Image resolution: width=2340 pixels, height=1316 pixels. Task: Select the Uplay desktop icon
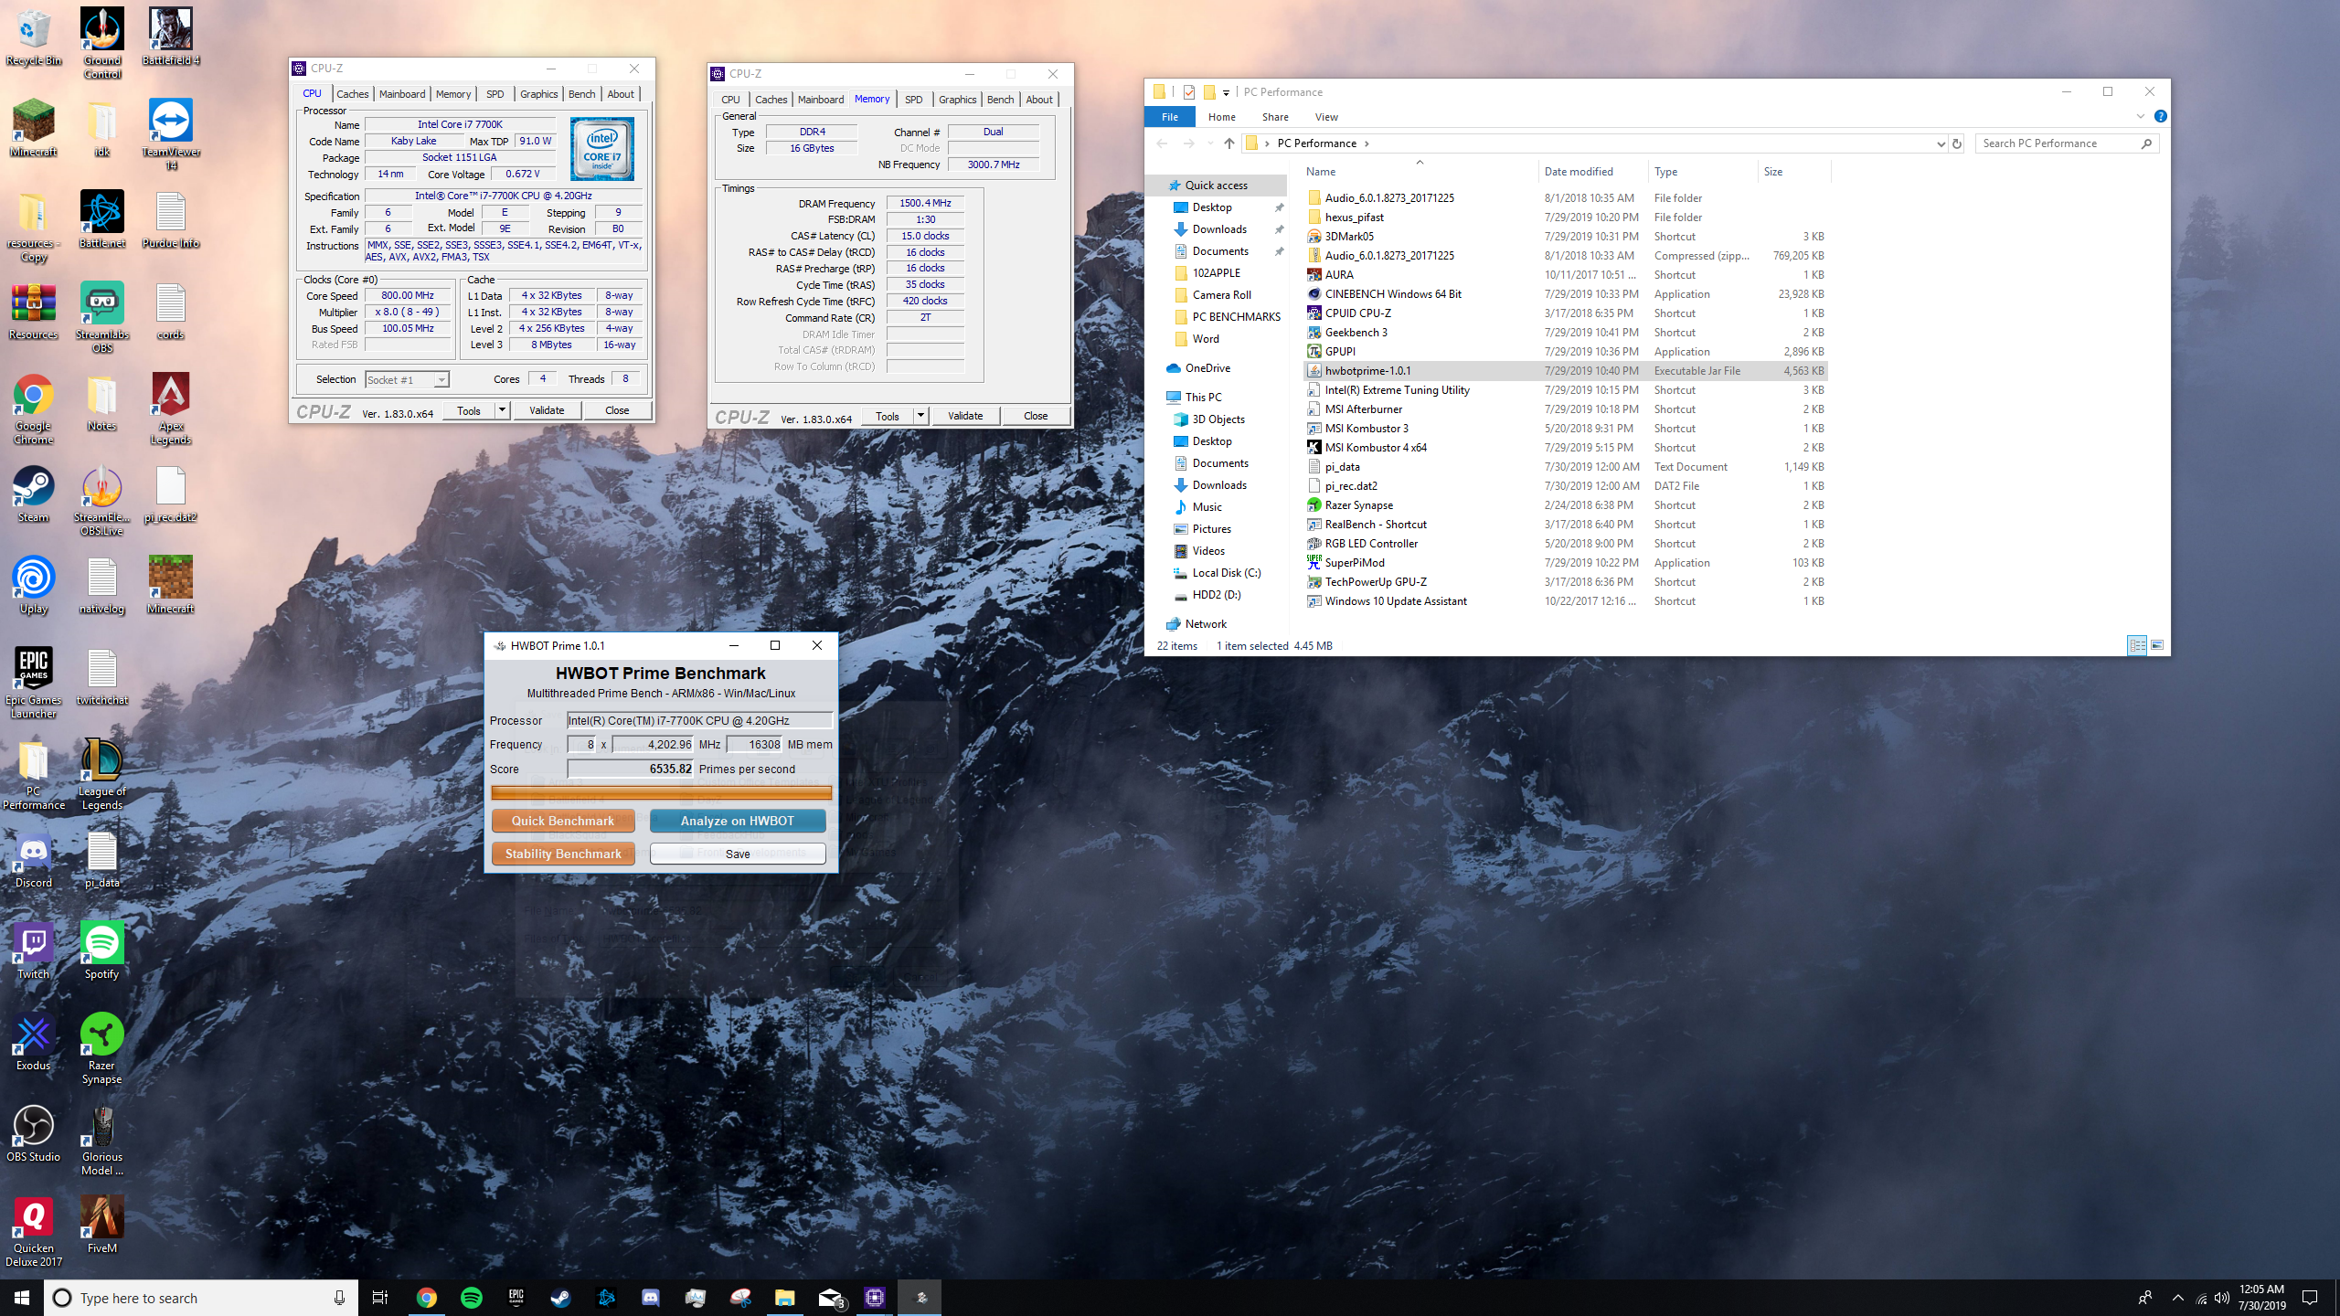click(x=34, y=585)
